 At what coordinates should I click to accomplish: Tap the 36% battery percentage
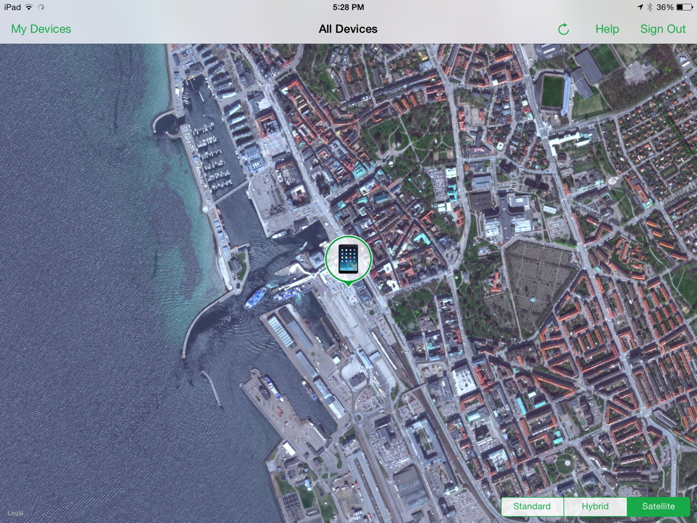[x=665, y=7]
